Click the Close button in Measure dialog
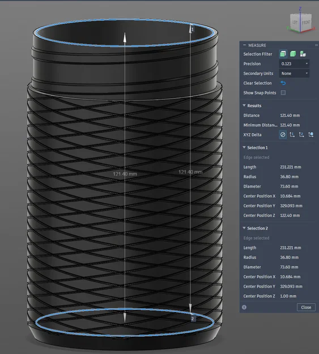Image resolution: width=319 pixels, height=354 pixels. [306, 307]
